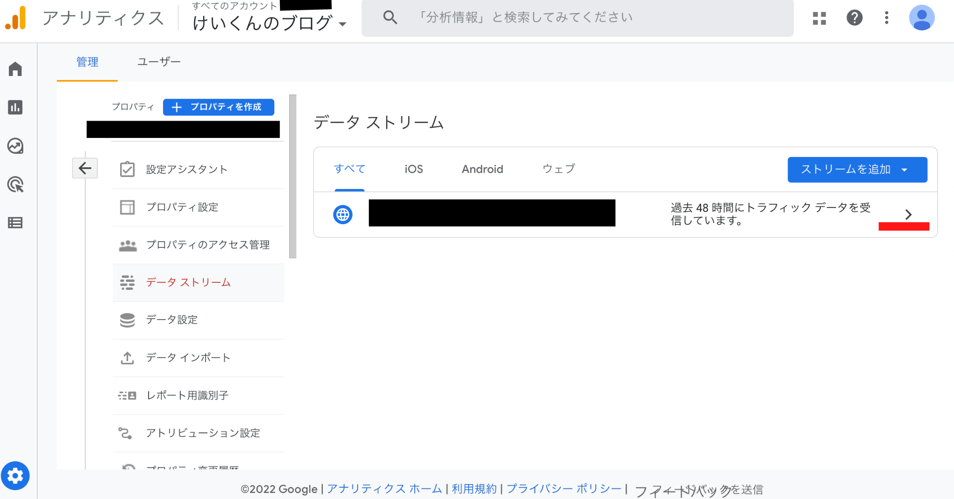Switch to the ユーザー tab

[159, 62]
